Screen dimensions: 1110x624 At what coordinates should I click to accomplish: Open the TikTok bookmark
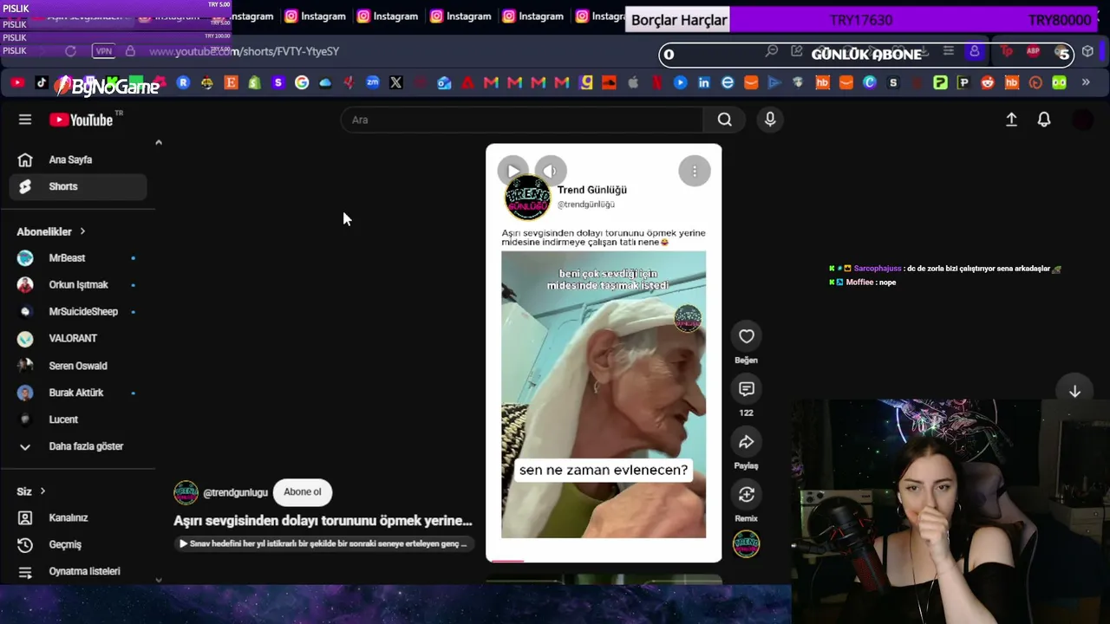point(41,82)
